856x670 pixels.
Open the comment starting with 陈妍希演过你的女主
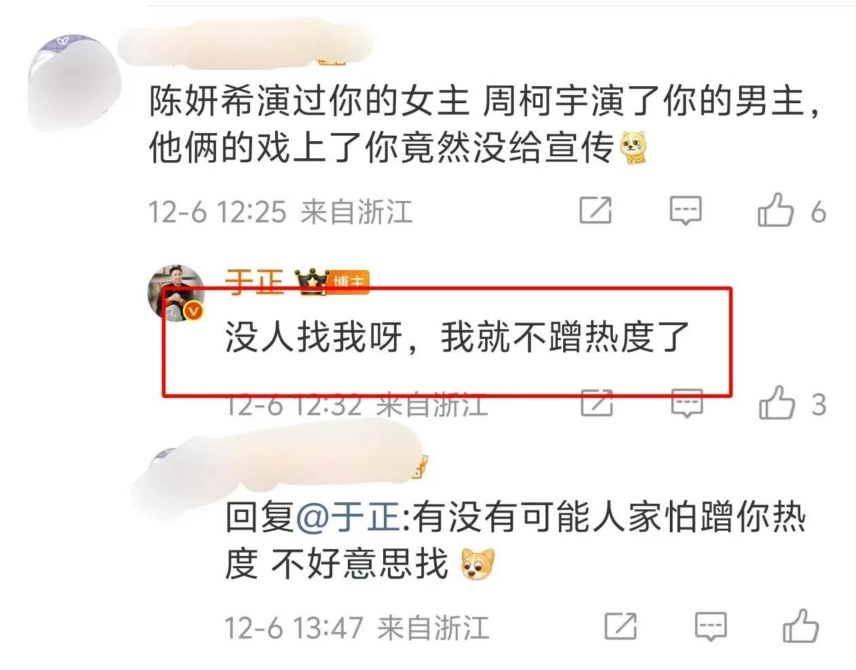(x=486, y=125)
